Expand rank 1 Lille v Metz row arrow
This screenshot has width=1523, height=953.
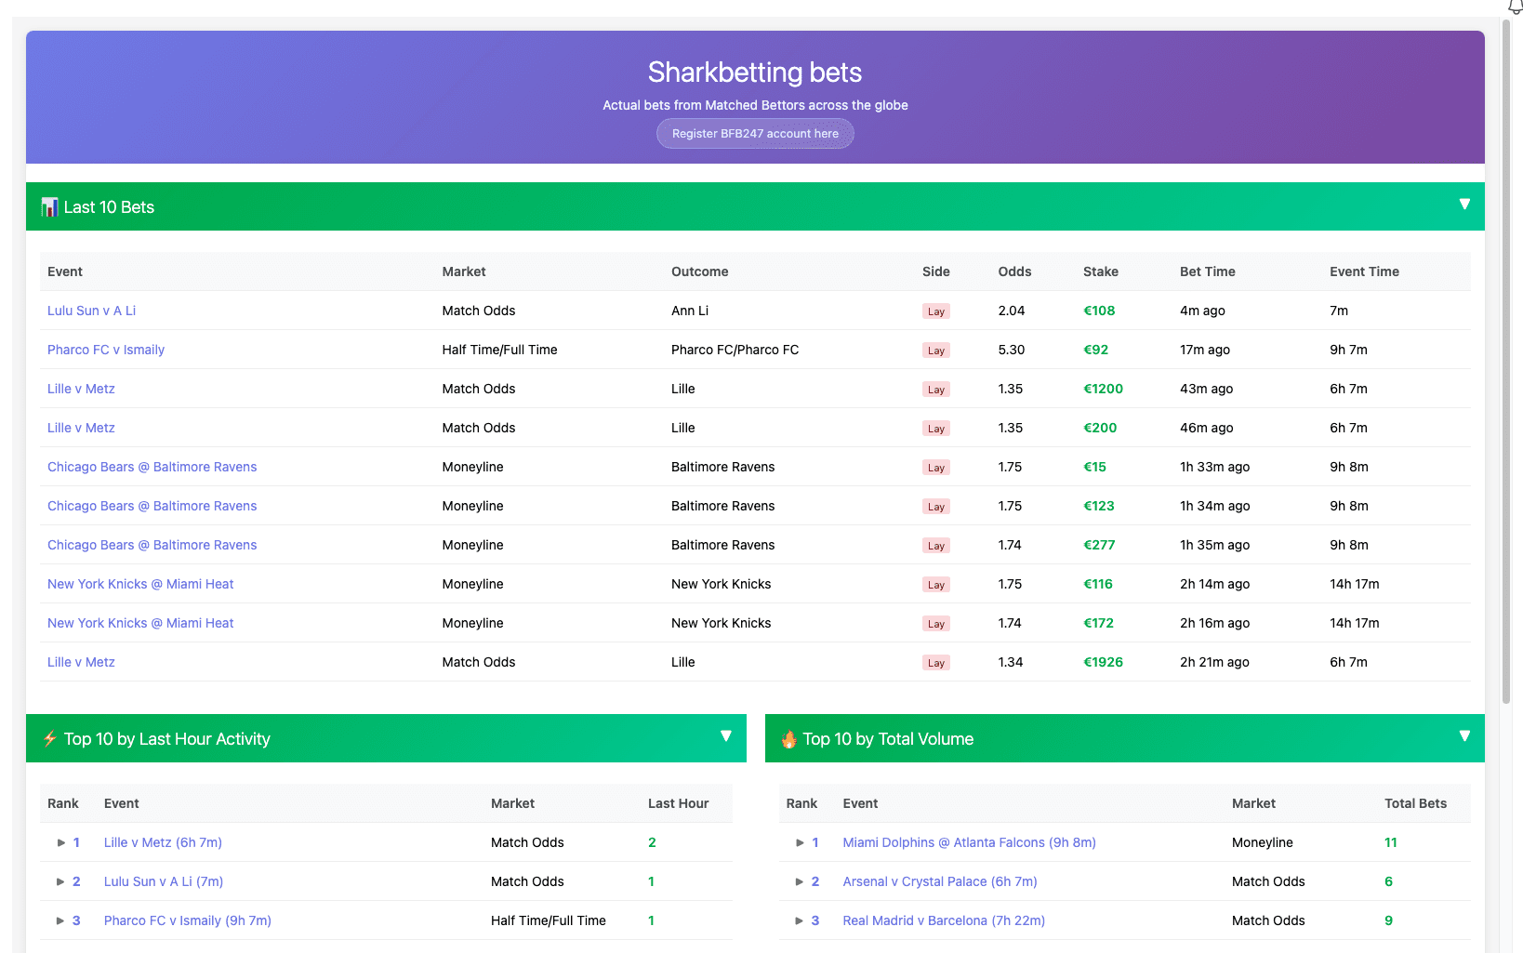[61, 842]
